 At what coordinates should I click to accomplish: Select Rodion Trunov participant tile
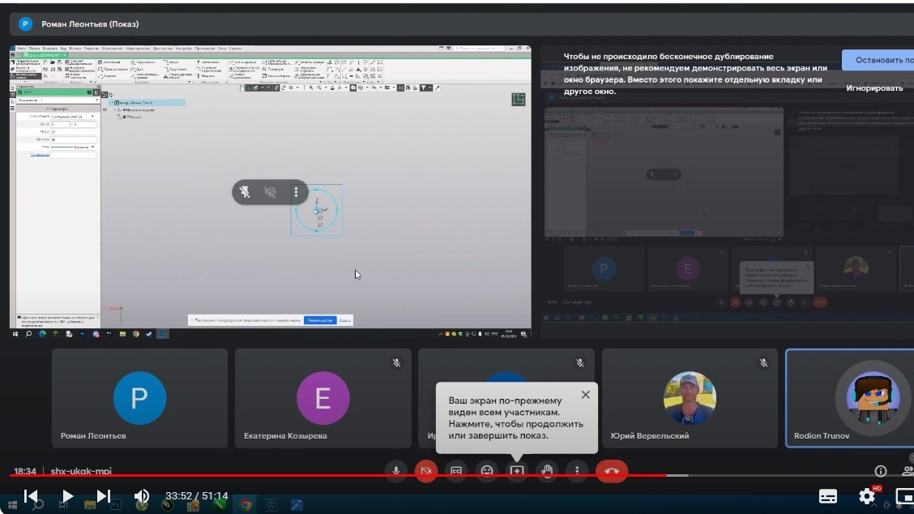pos(850,399)
